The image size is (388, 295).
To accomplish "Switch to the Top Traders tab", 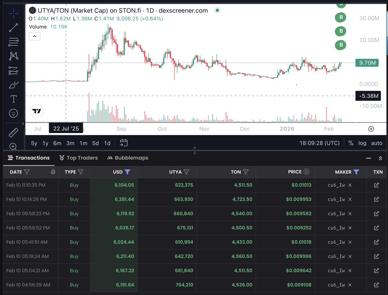I will (x=79, y=158).
